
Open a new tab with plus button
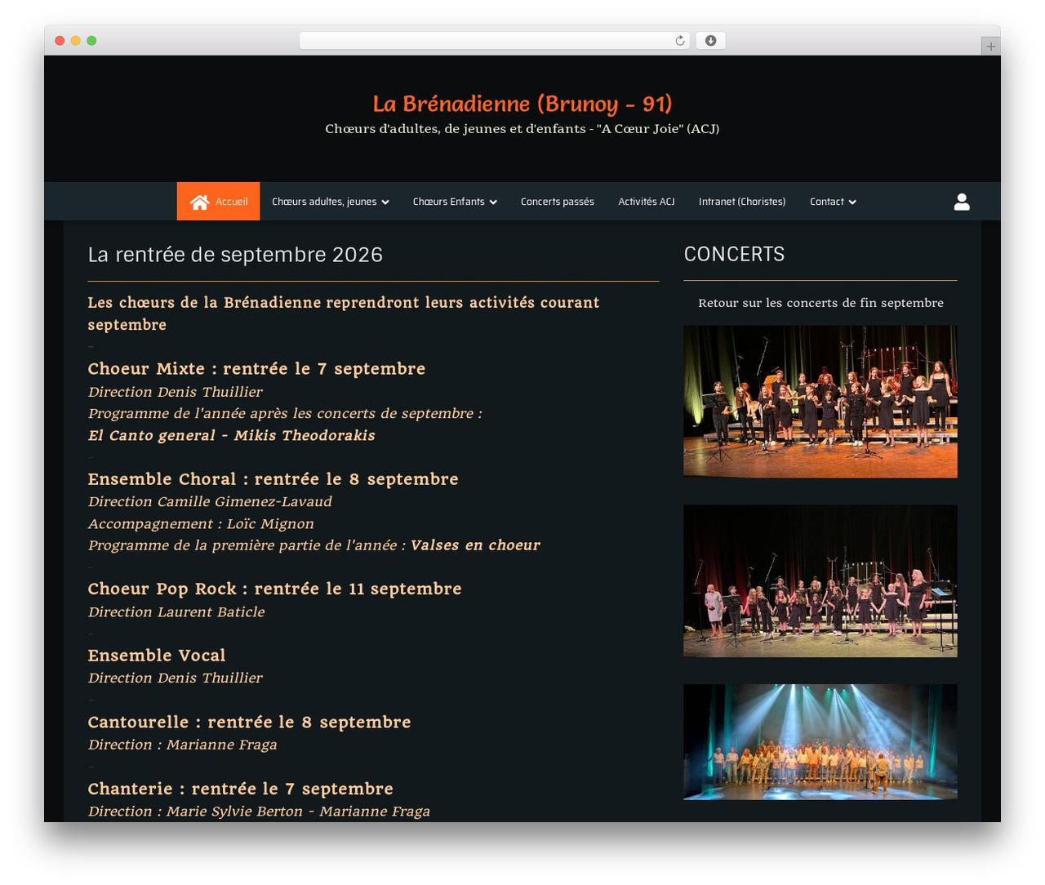(x=990, y=47)
